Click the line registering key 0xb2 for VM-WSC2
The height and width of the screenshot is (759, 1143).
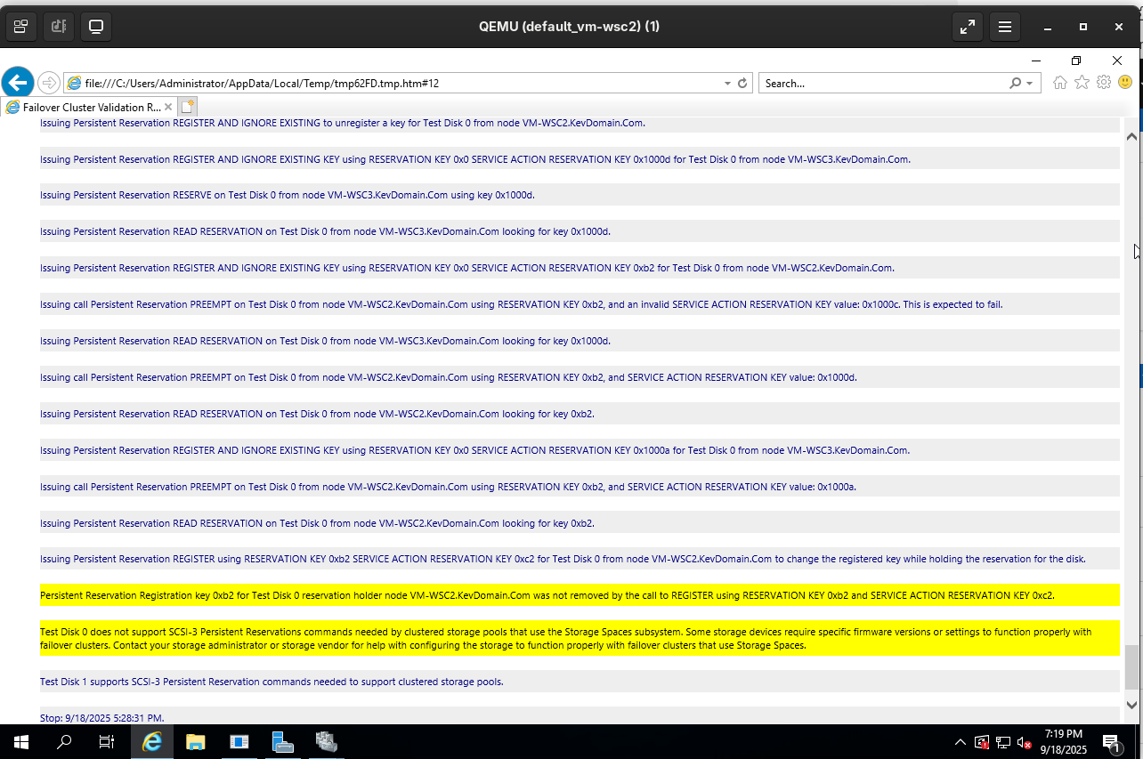point(580,268)
